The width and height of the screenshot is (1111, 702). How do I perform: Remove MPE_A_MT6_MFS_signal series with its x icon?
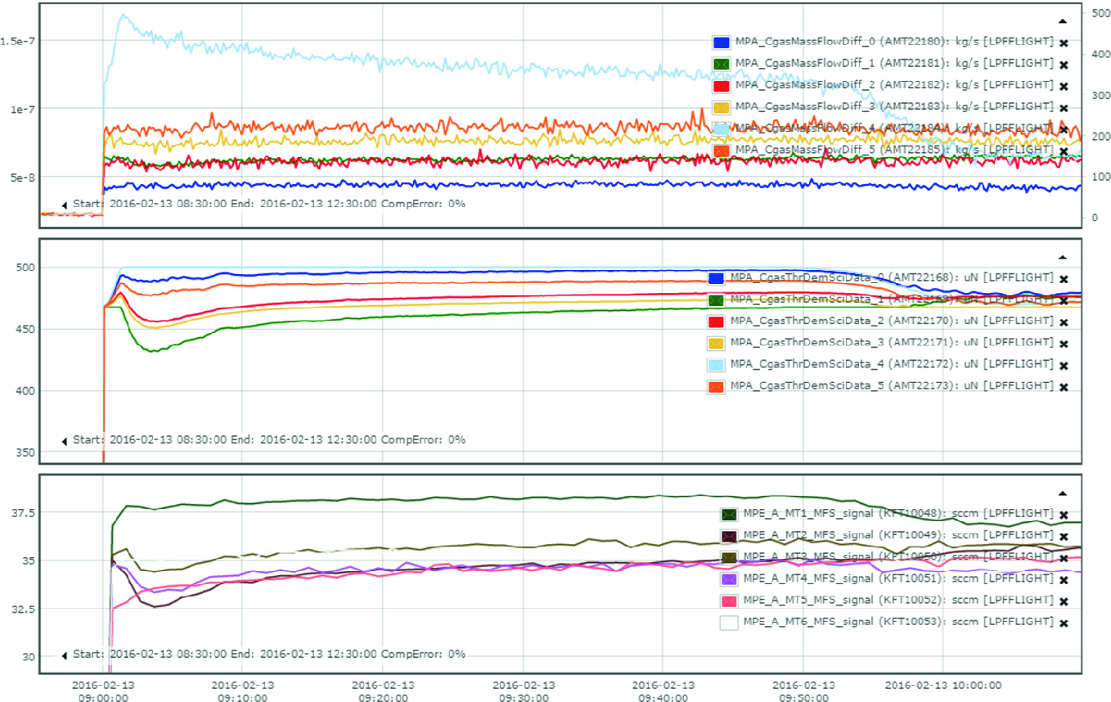[1064, 623]
